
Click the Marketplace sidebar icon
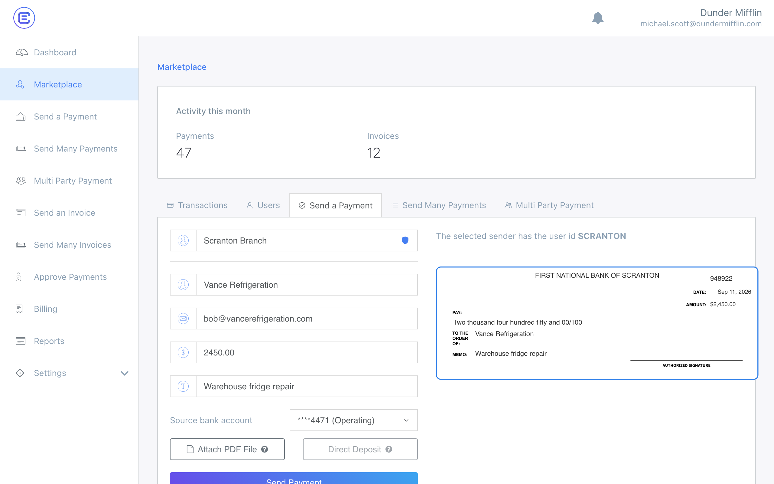(x=20, y=84)
